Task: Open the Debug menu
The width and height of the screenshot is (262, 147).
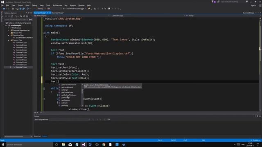Action: click(x=34, y=5)
